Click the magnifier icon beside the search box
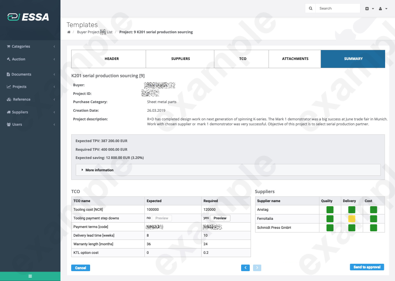This screenshot has width=395, height=281. click(310, 8)
